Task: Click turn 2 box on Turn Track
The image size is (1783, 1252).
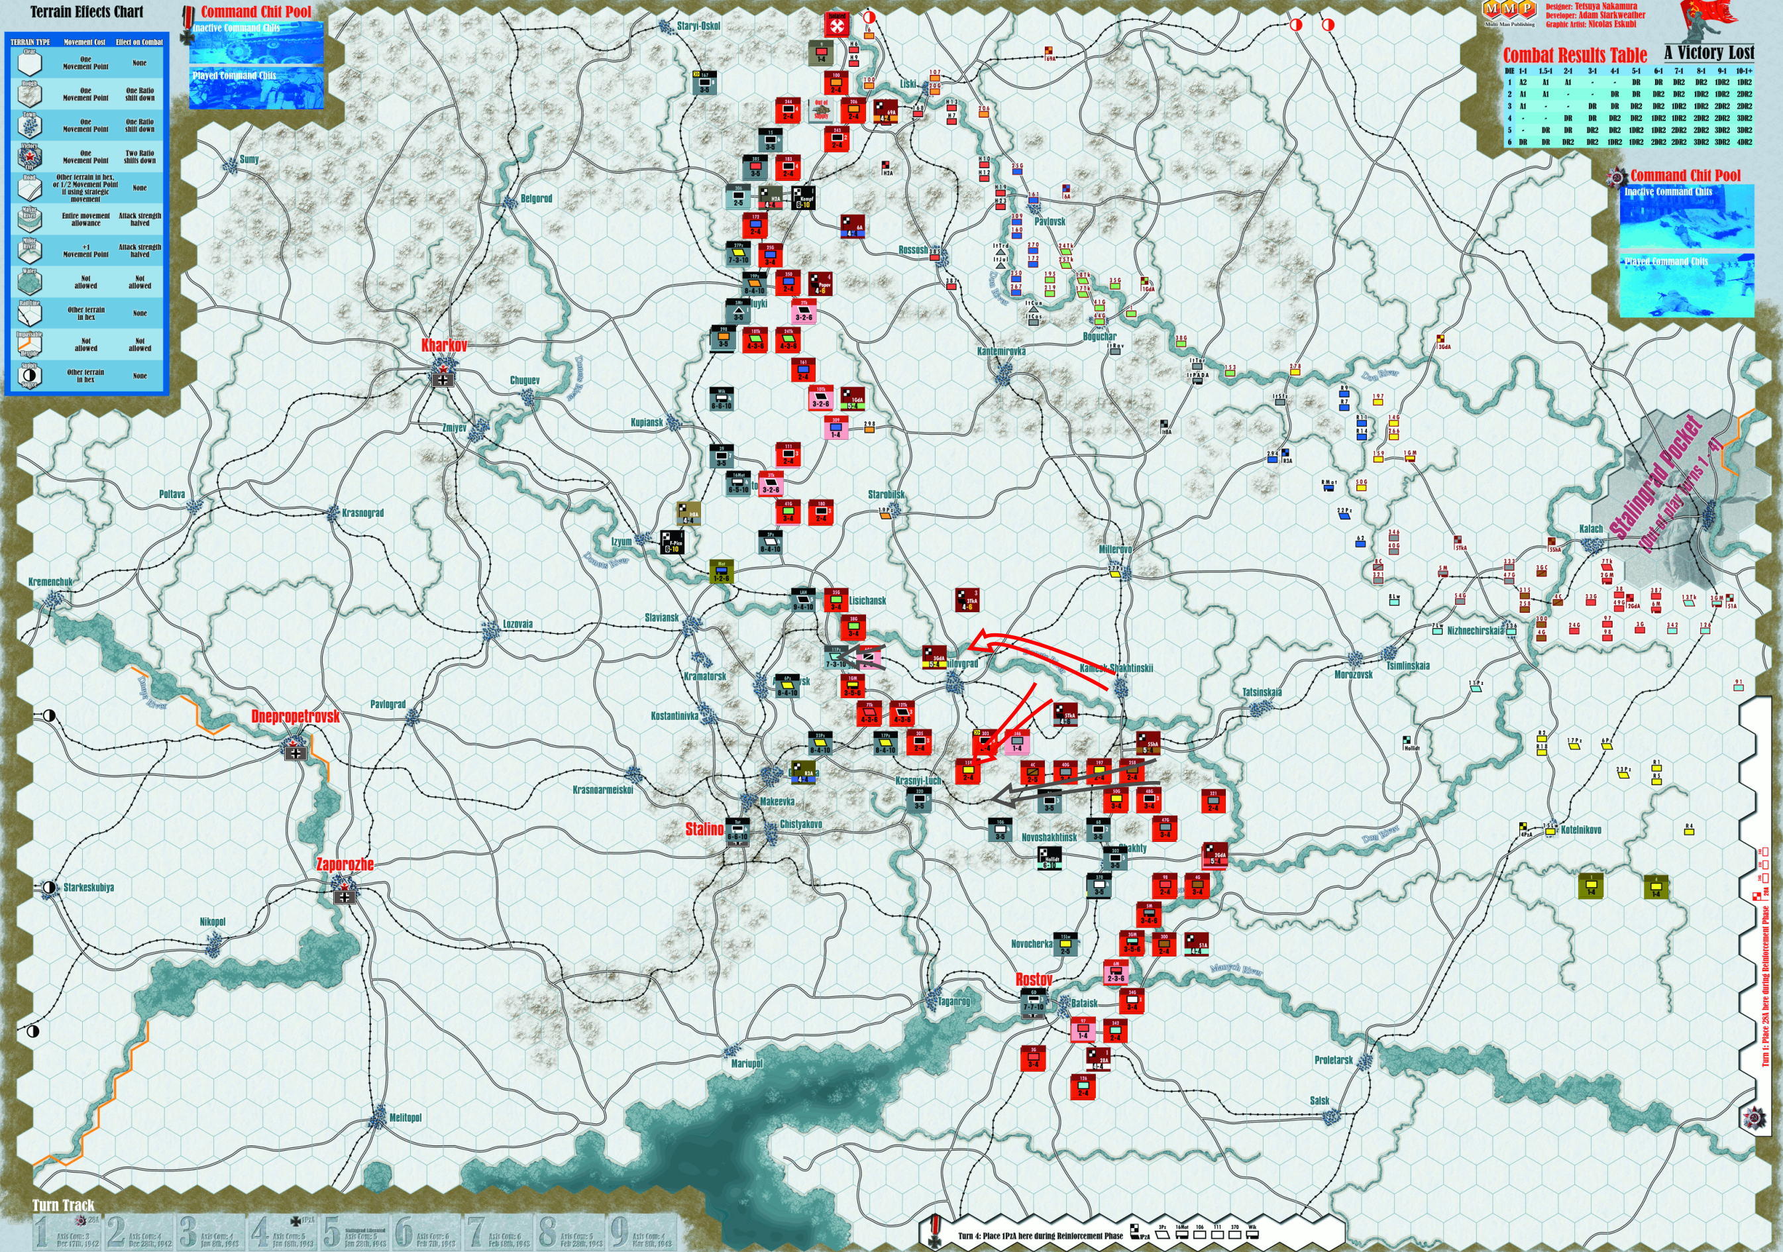Action: click(140, 1232)
